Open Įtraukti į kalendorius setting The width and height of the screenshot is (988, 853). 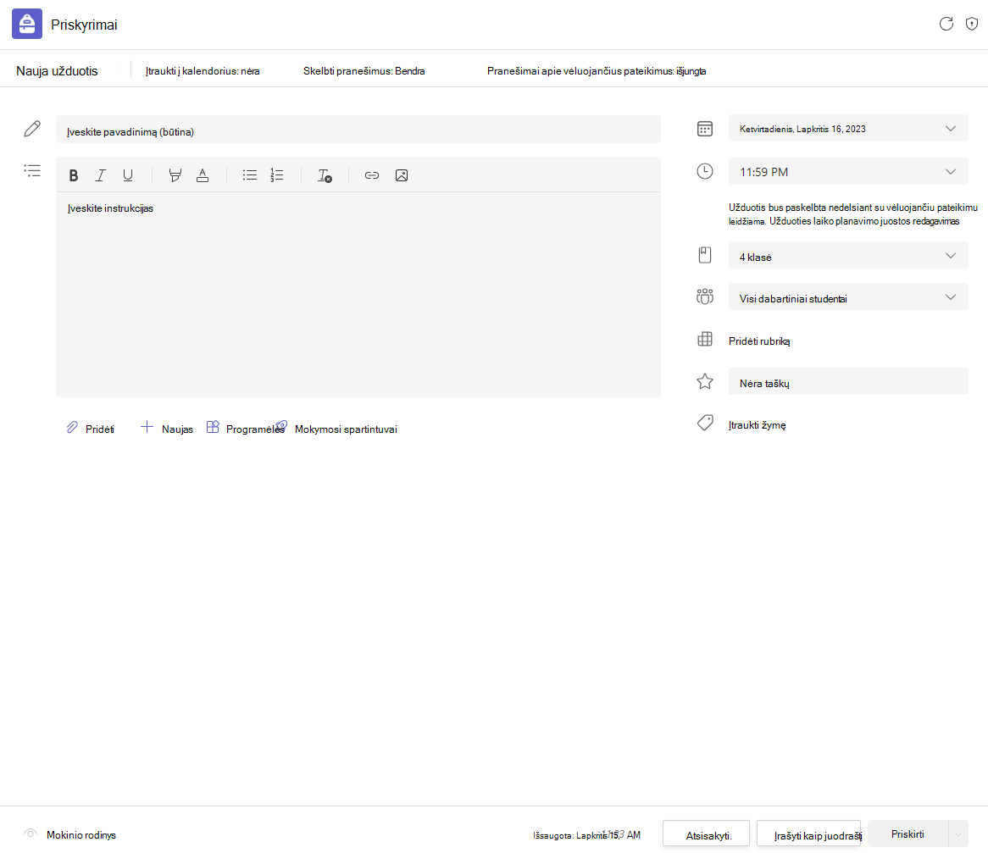pyautogui.click(x=203, y=71)
